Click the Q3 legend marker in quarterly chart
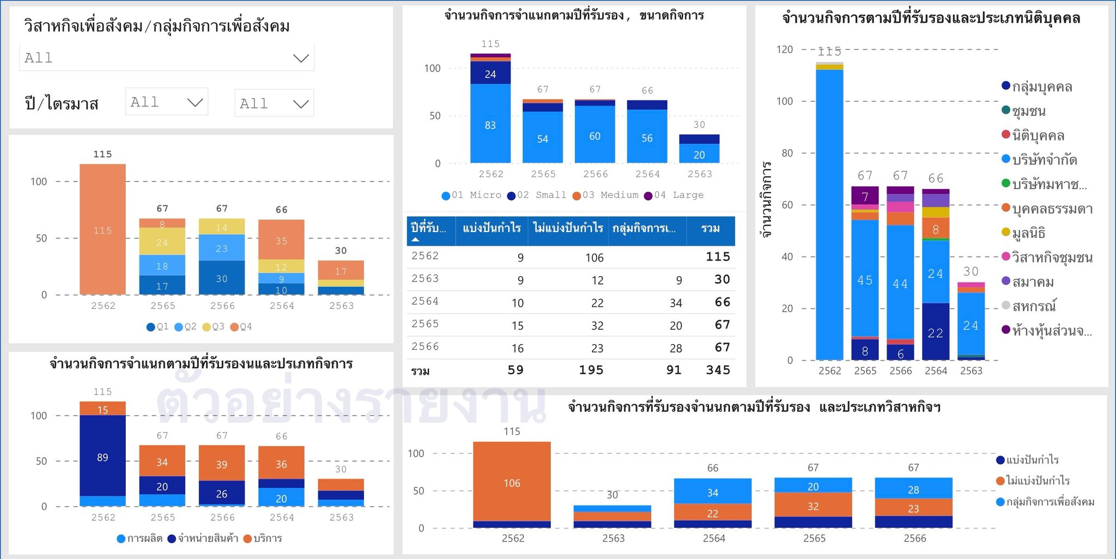This screenshot has width=1116, height=559. [x=206, y=327]
